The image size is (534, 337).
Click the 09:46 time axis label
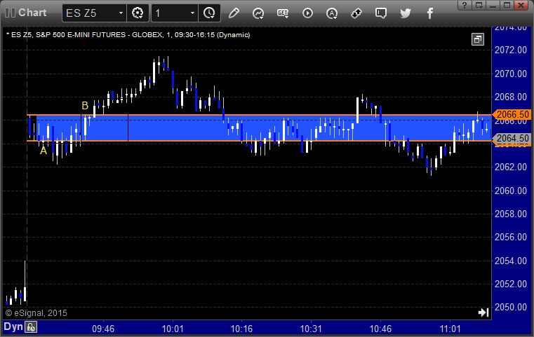click(103, 329)
